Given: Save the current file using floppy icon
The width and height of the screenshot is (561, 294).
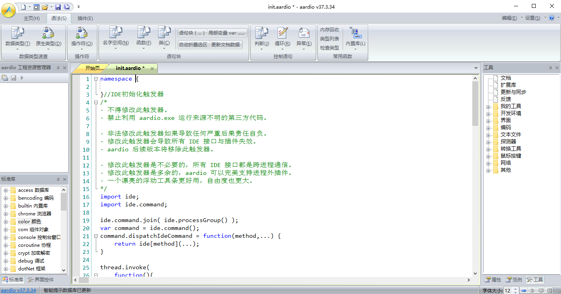Looking at the screenshot, I should pos(58,7).
